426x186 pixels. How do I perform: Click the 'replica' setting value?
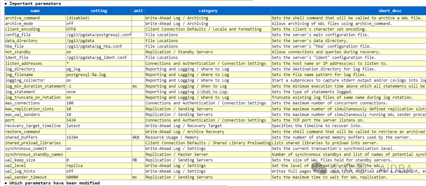pos(75,166)
